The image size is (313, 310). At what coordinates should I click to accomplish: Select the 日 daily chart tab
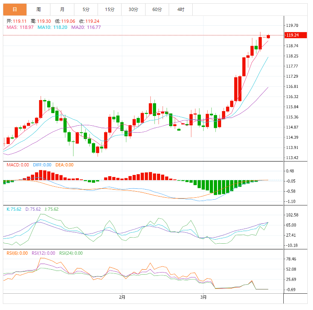coord(15,9)
